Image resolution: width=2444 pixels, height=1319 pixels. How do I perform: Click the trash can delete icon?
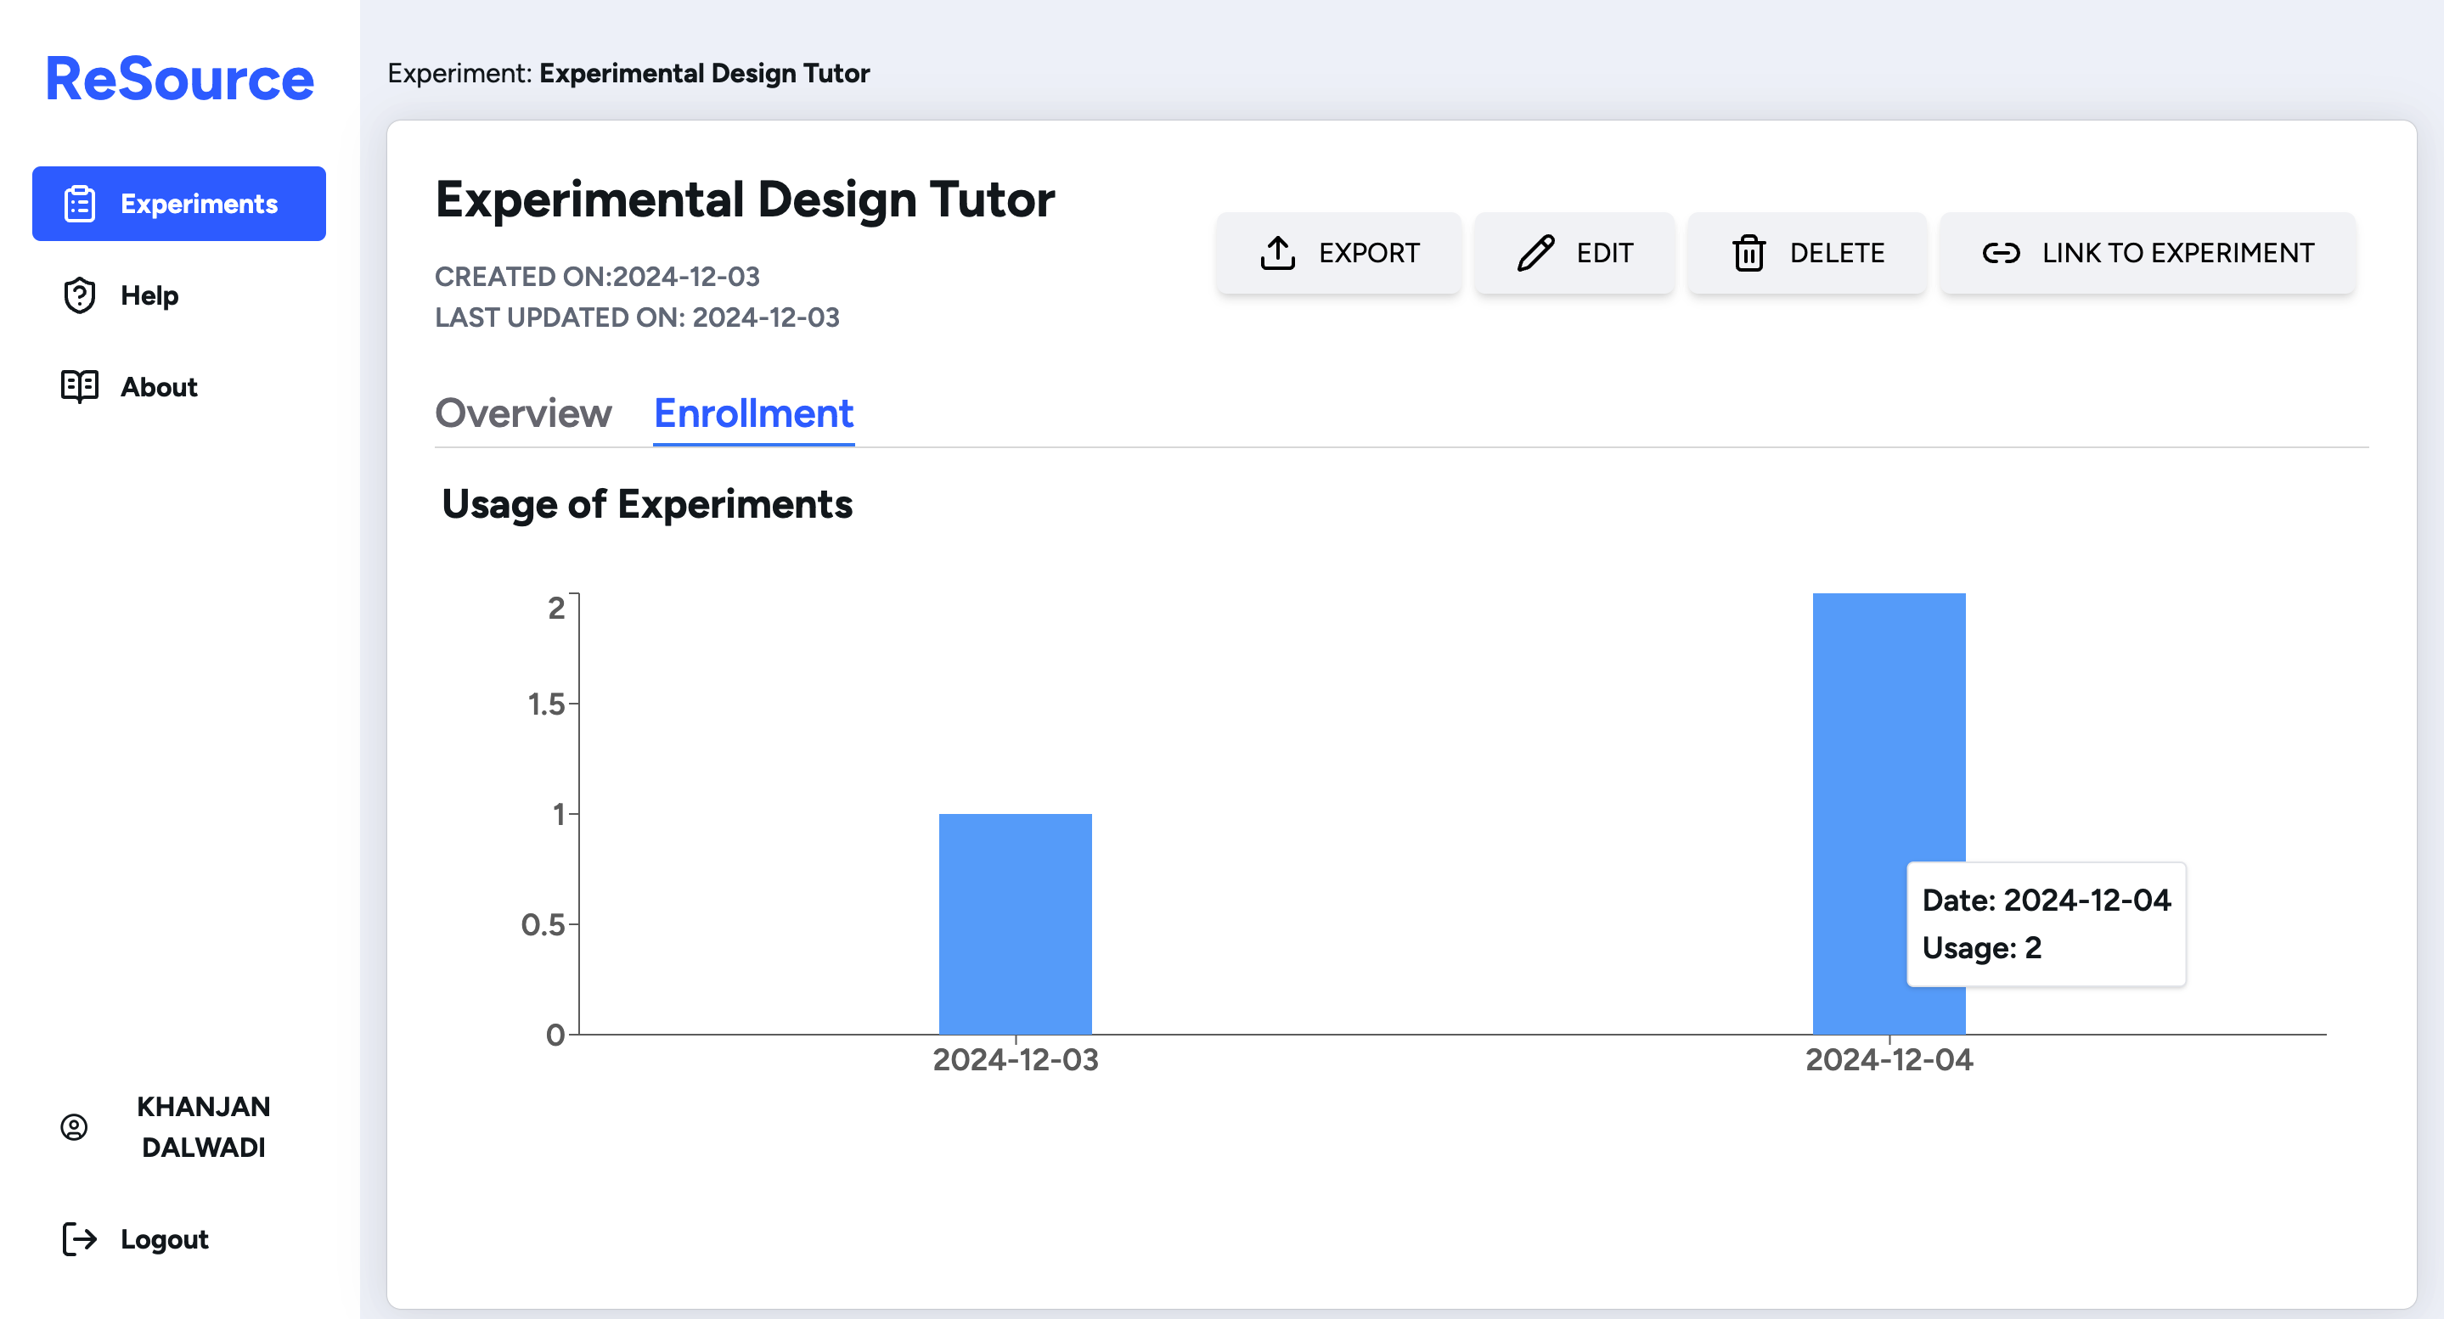(x=1749, y=253)
